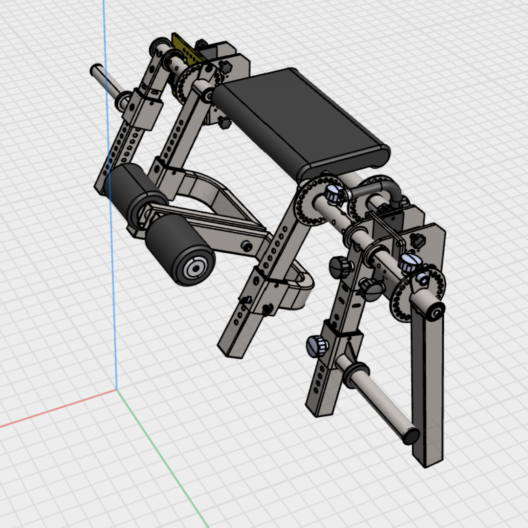528x528 pixels.
Task: Click the black end cap of the lower handle bar
Action: pyautogui.click(x=411, y=436)
